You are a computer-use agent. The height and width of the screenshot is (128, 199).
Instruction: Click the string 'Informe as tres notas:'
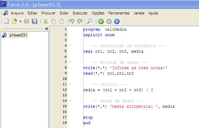pos(139,68)
